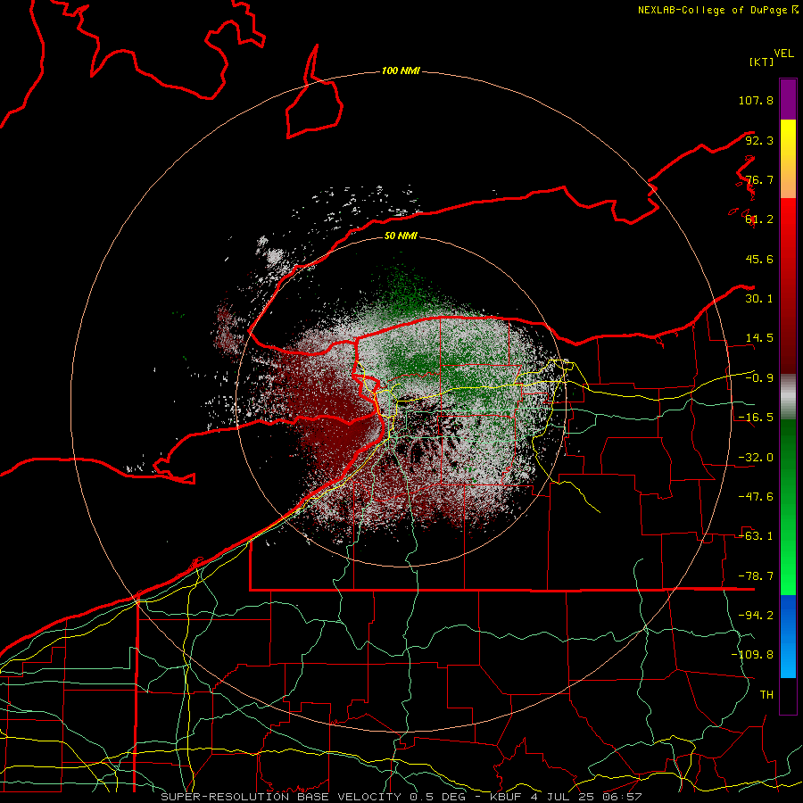Viewport: 803px width, 803px height.
Task: Click the -78.7 legend value
Action: point(756,576)
